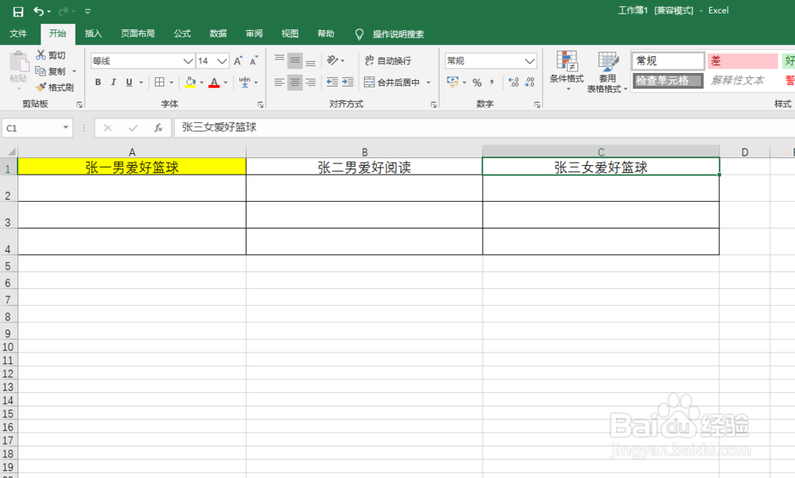Increase cell indent
The width and height of the screenshot is (795, 478).
(x=348, y=82)
